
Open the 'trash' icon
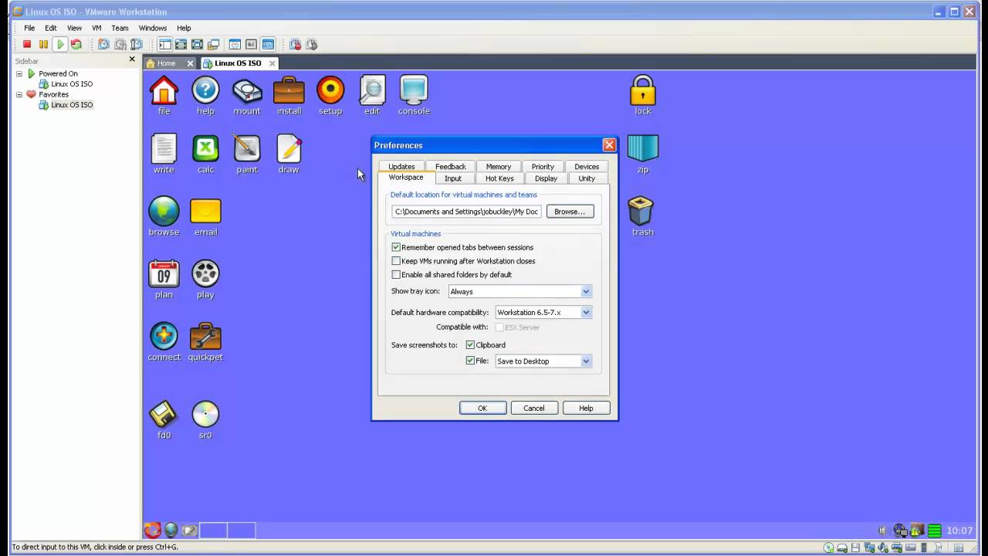click(642, 216)
